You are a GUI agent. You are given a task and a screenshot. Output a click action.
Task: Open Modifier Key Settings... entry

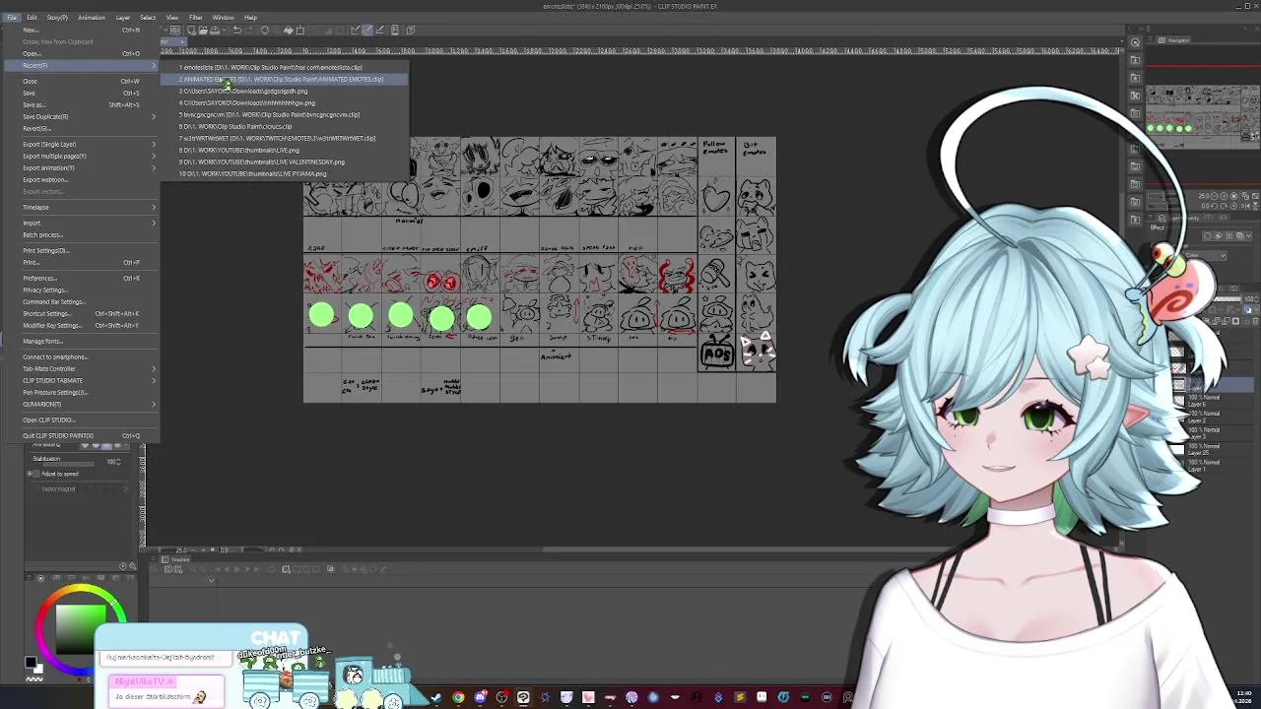[x=82, y=325]
